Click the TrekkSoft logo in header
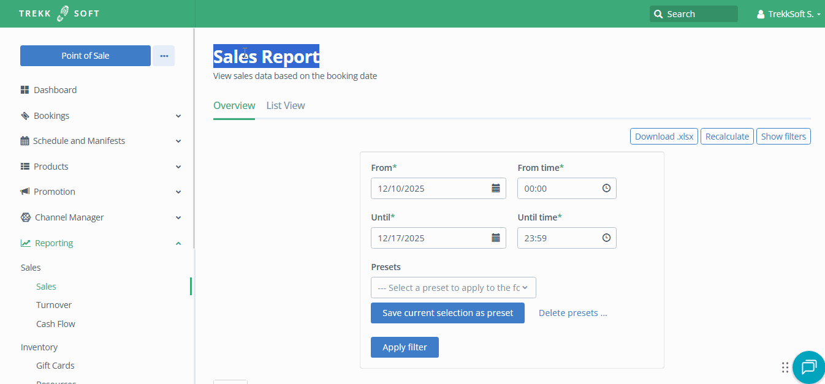Screen dimensions: 825x384 [x=59, y=13]
